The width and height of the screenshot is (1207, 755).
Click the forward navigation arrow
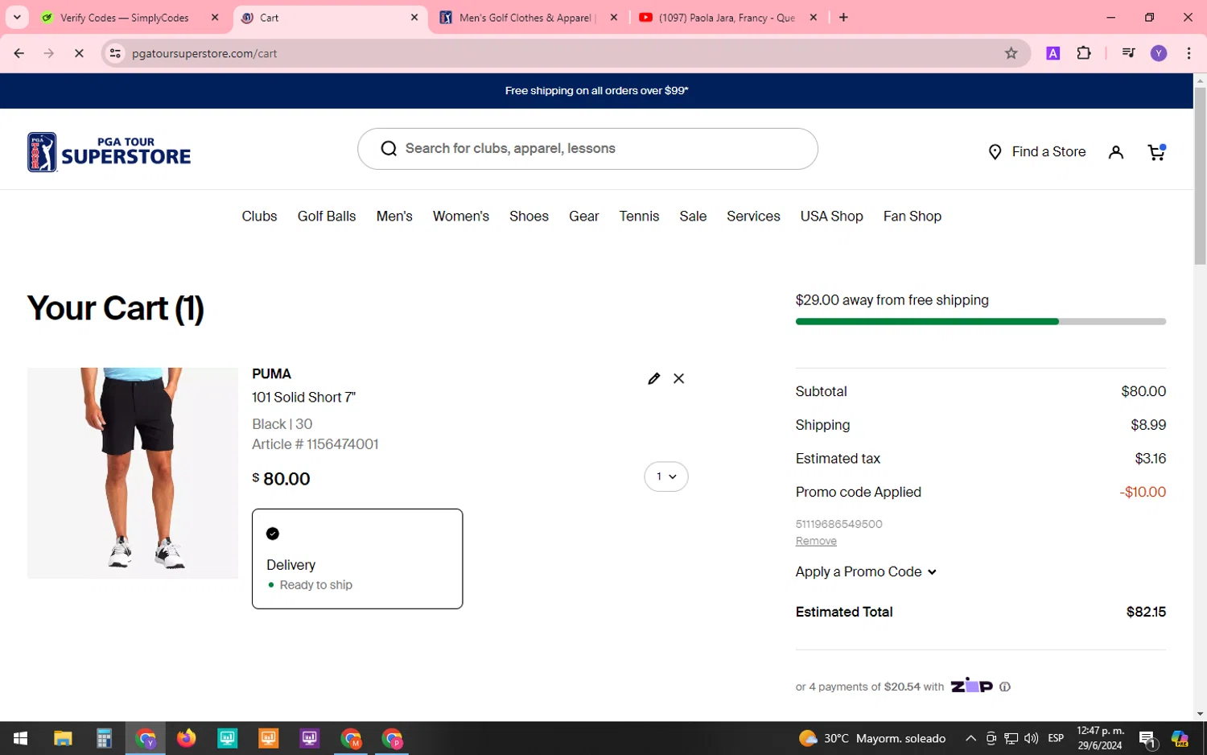coord(49,53)
